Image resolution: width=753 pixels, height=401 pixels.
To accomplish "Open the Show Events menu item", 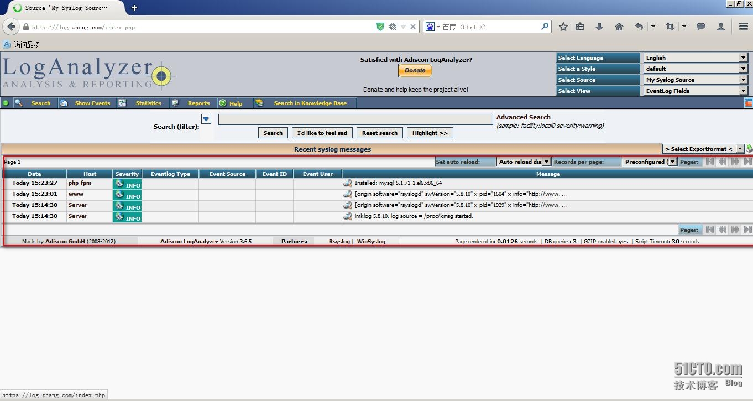I will pos(92,103).
